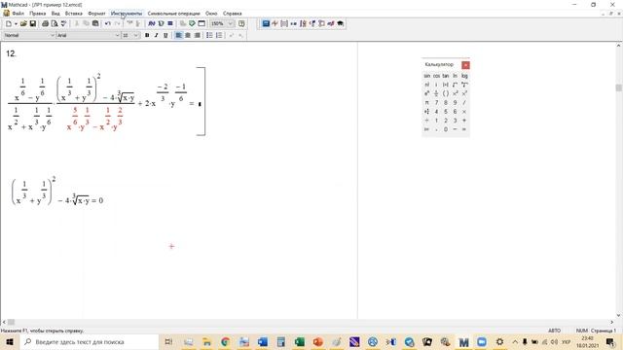Open the Symbolic keyword palette icon

[340, 23]
